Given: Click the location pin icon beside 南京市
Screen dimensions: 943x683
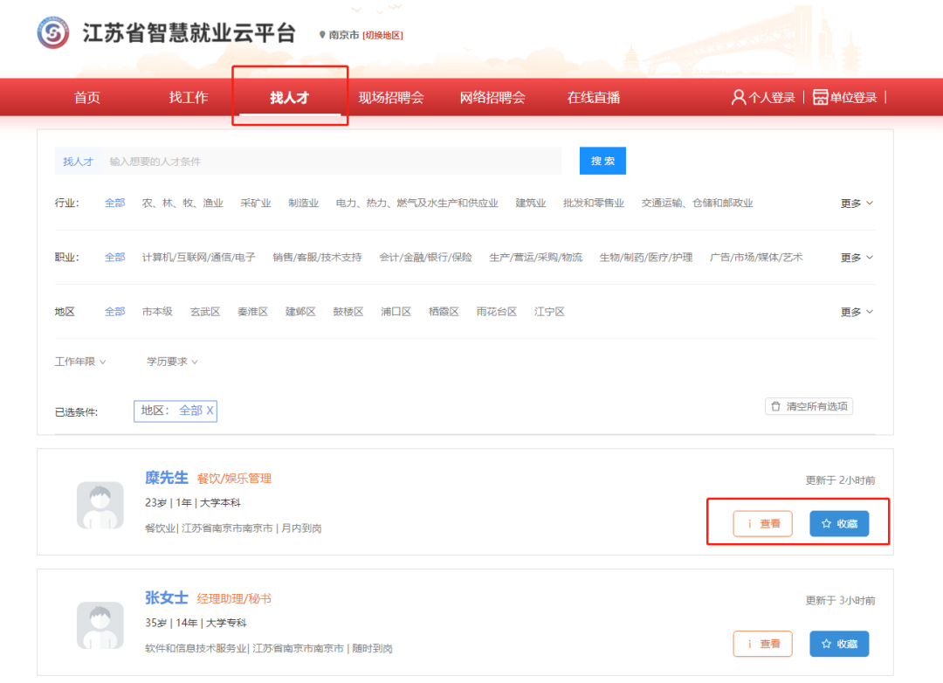Looking at the screenshot, I should 322,36.
